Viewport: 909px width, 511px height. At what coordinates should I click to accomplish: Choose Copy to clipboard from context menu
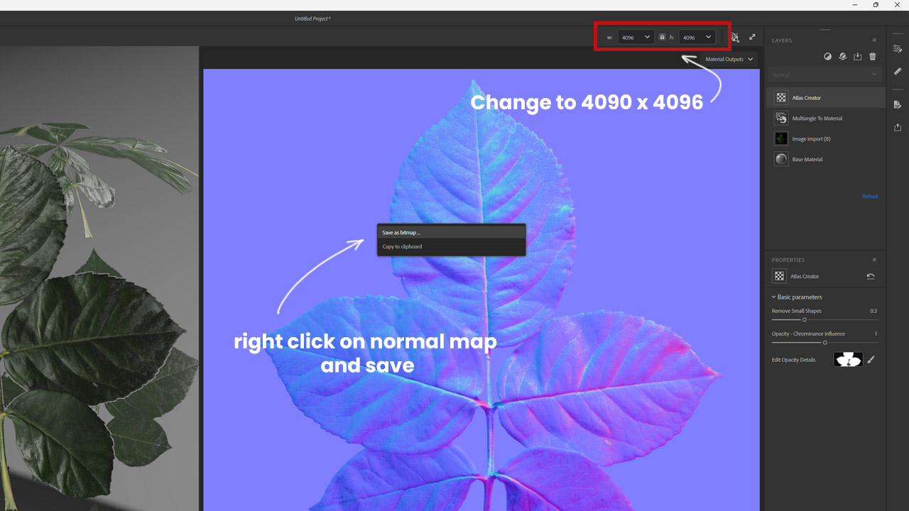pyautogui.click(x=402, y=247)
